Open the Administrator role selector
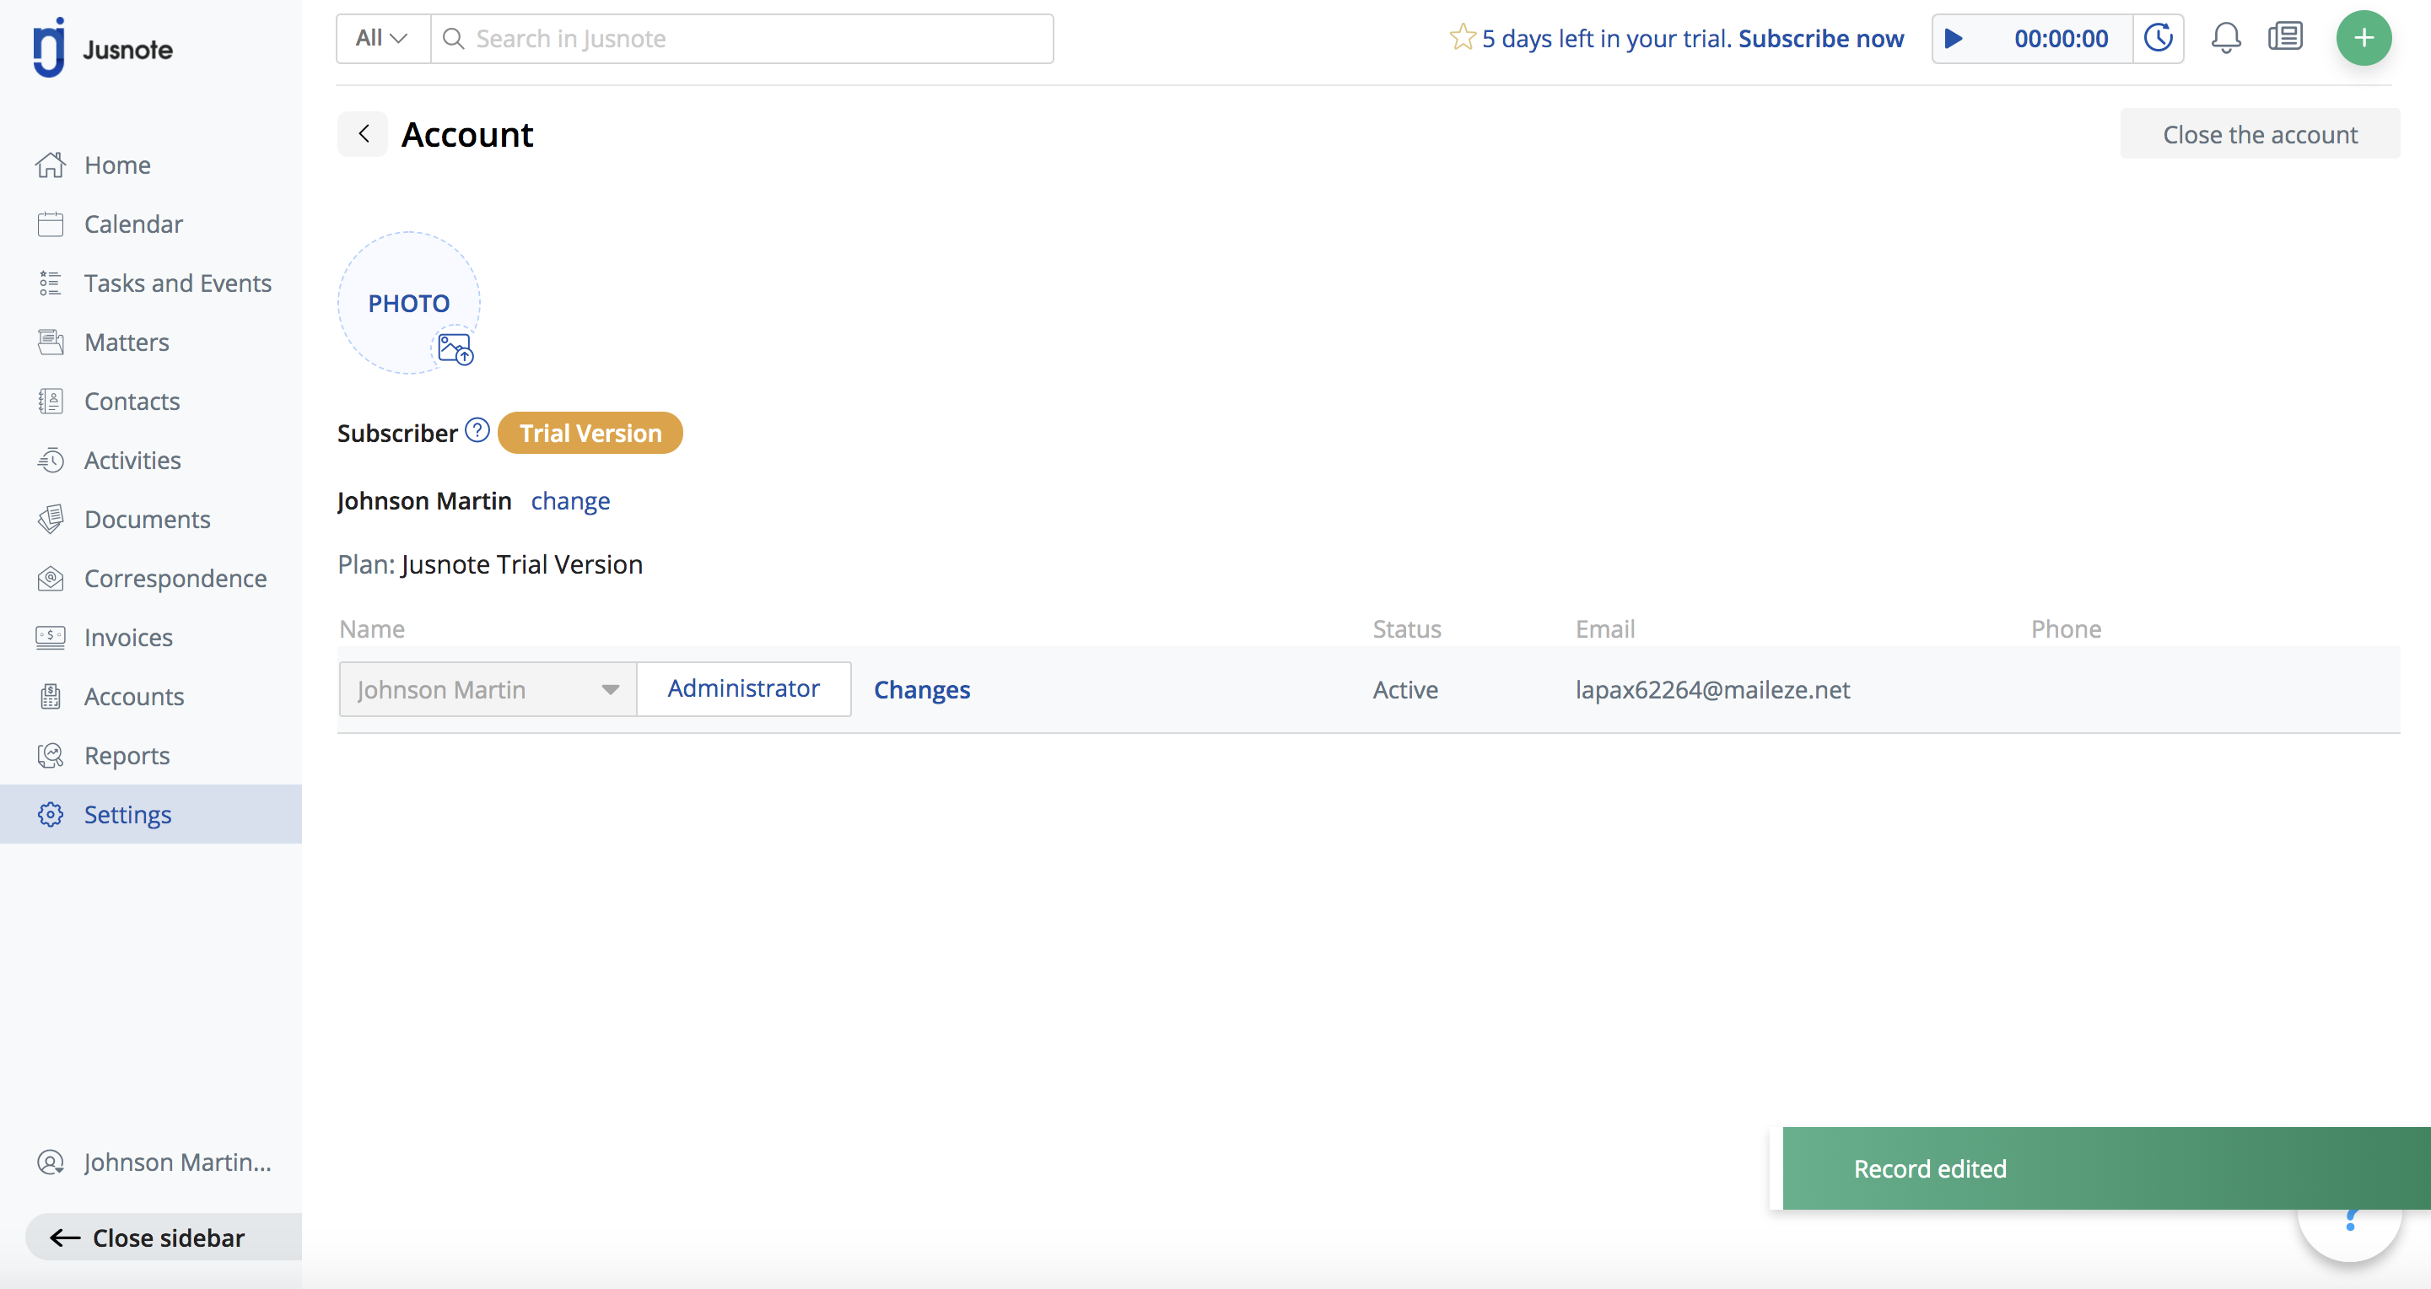Image resolution: width=2431 pixels, height=1289 pixels. click(744, 689)
